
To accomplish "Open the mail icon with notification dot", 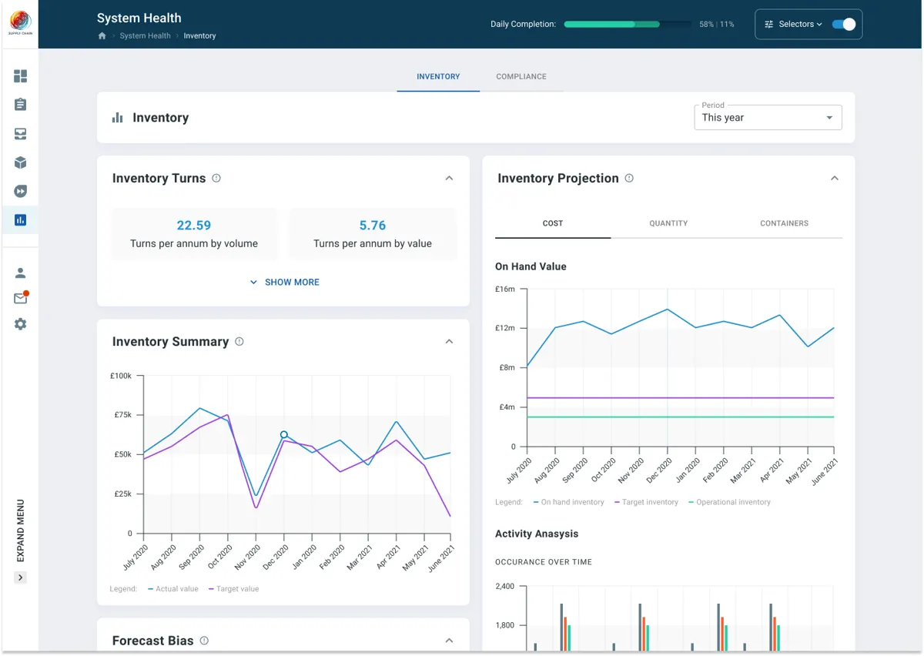I will pos(21,298).
